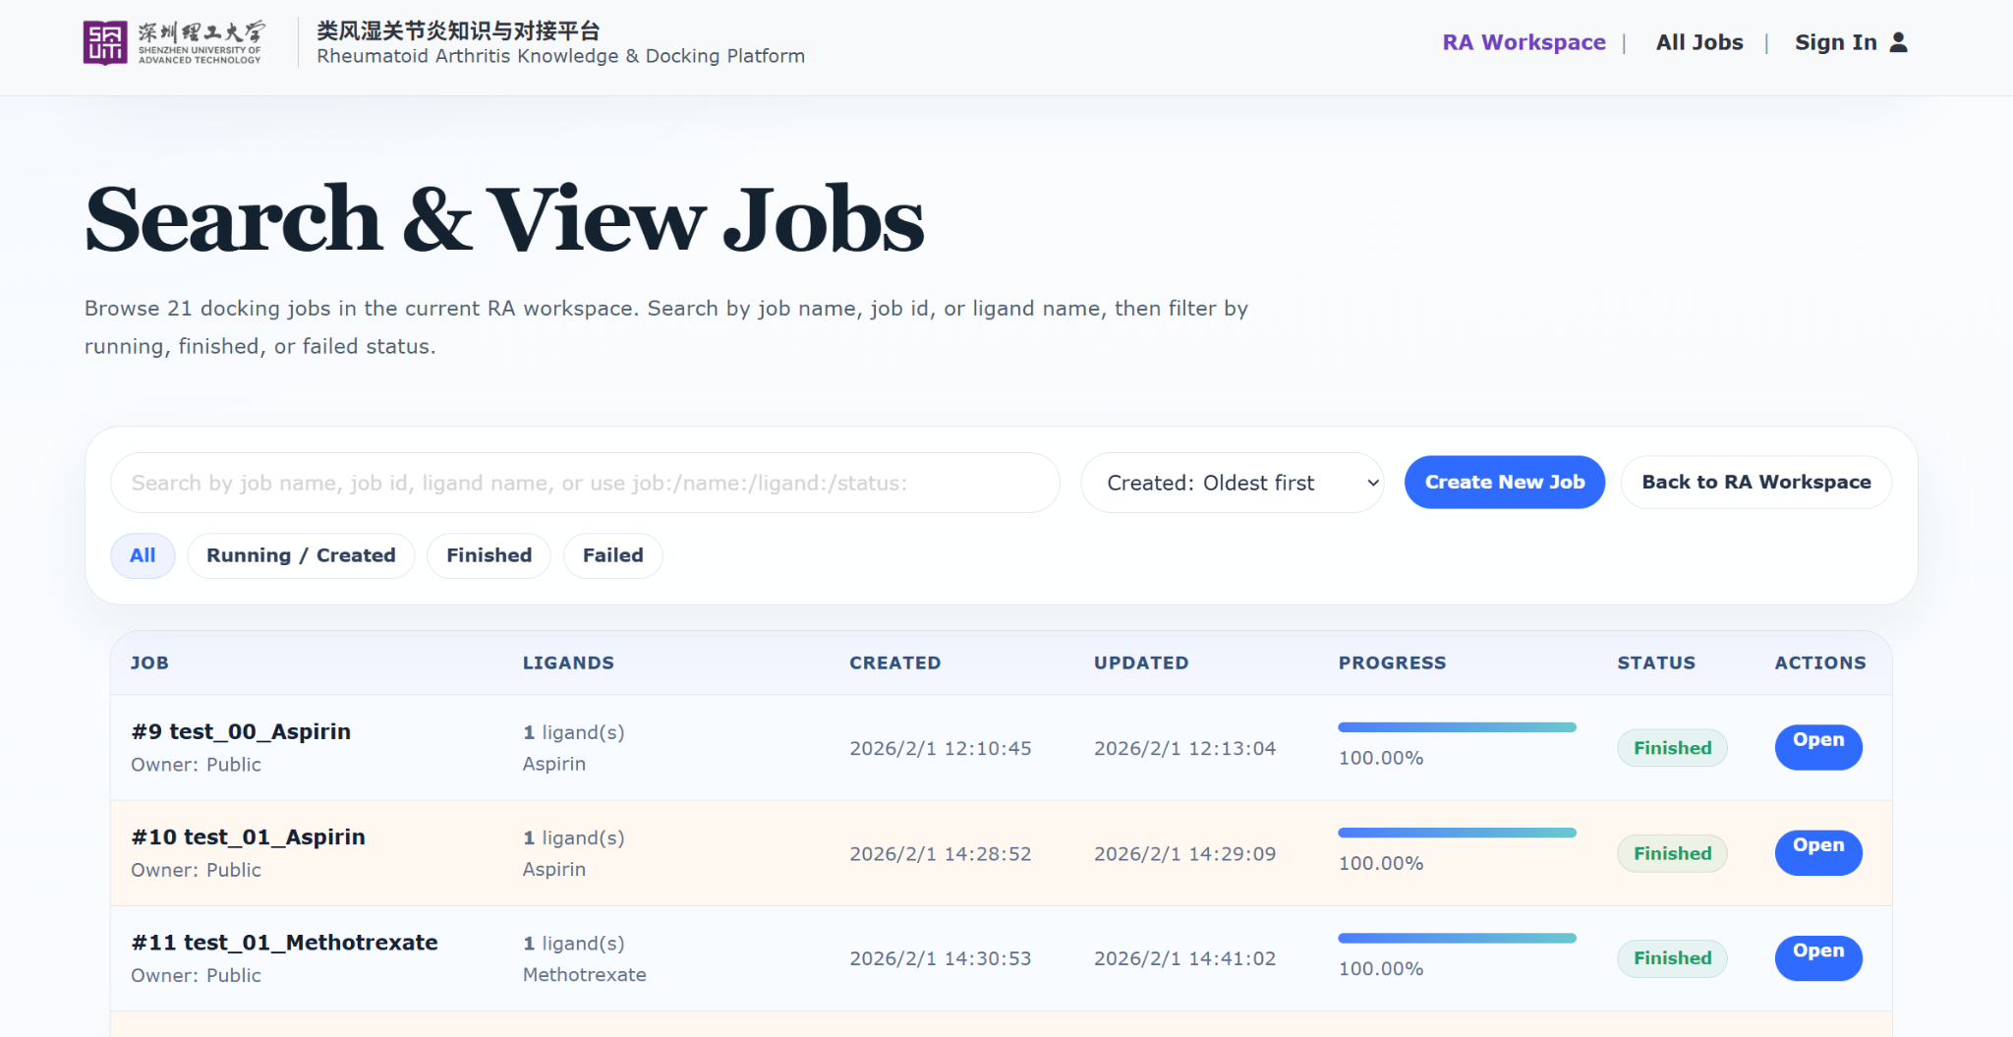Click the progress bar for test_01_Methotrexate

click(x=1457, y=938)
